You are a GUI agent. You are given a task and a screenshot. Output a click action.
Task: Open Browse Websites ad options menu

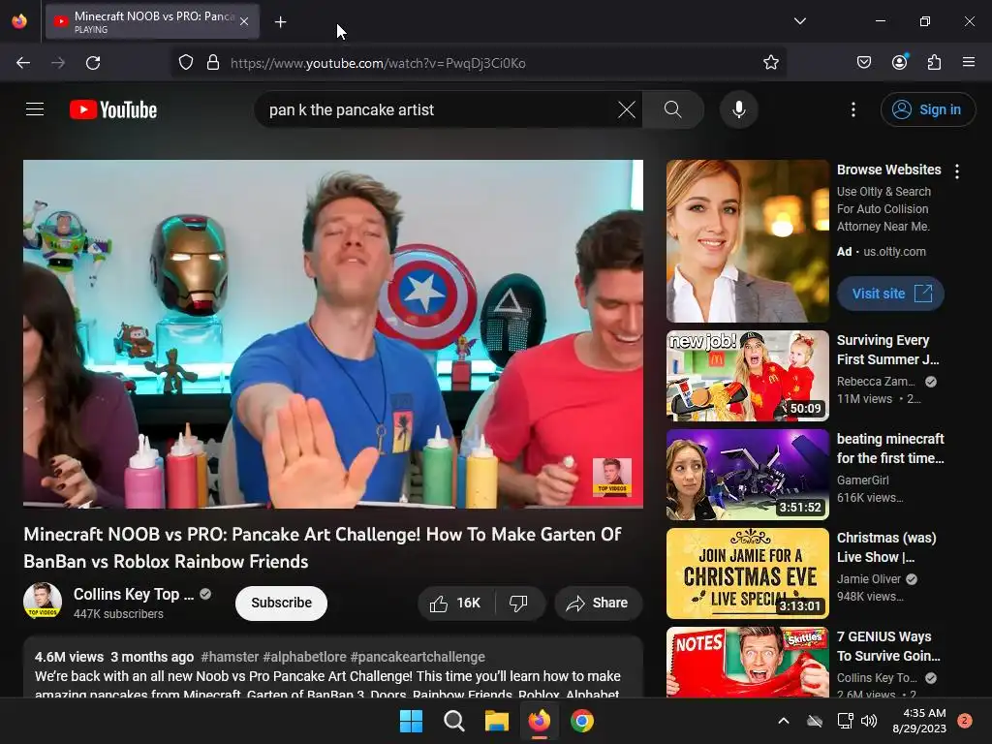point(957,170)
